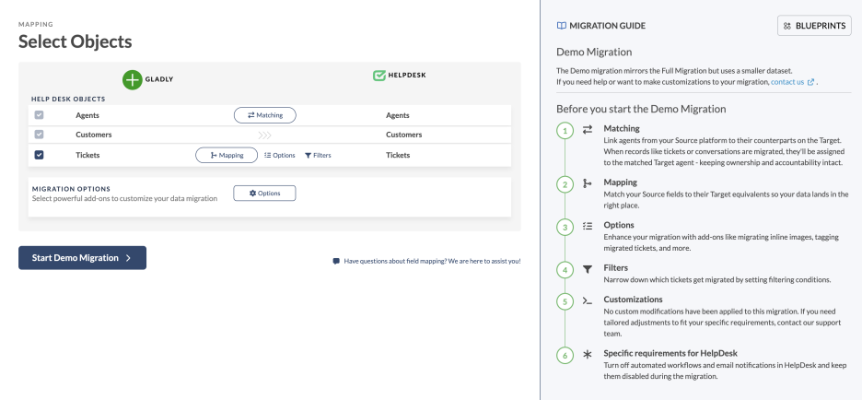This screenshot has height=400, width=862.
Task: Click the Gladly green plus logo
Action: (133, 80)
